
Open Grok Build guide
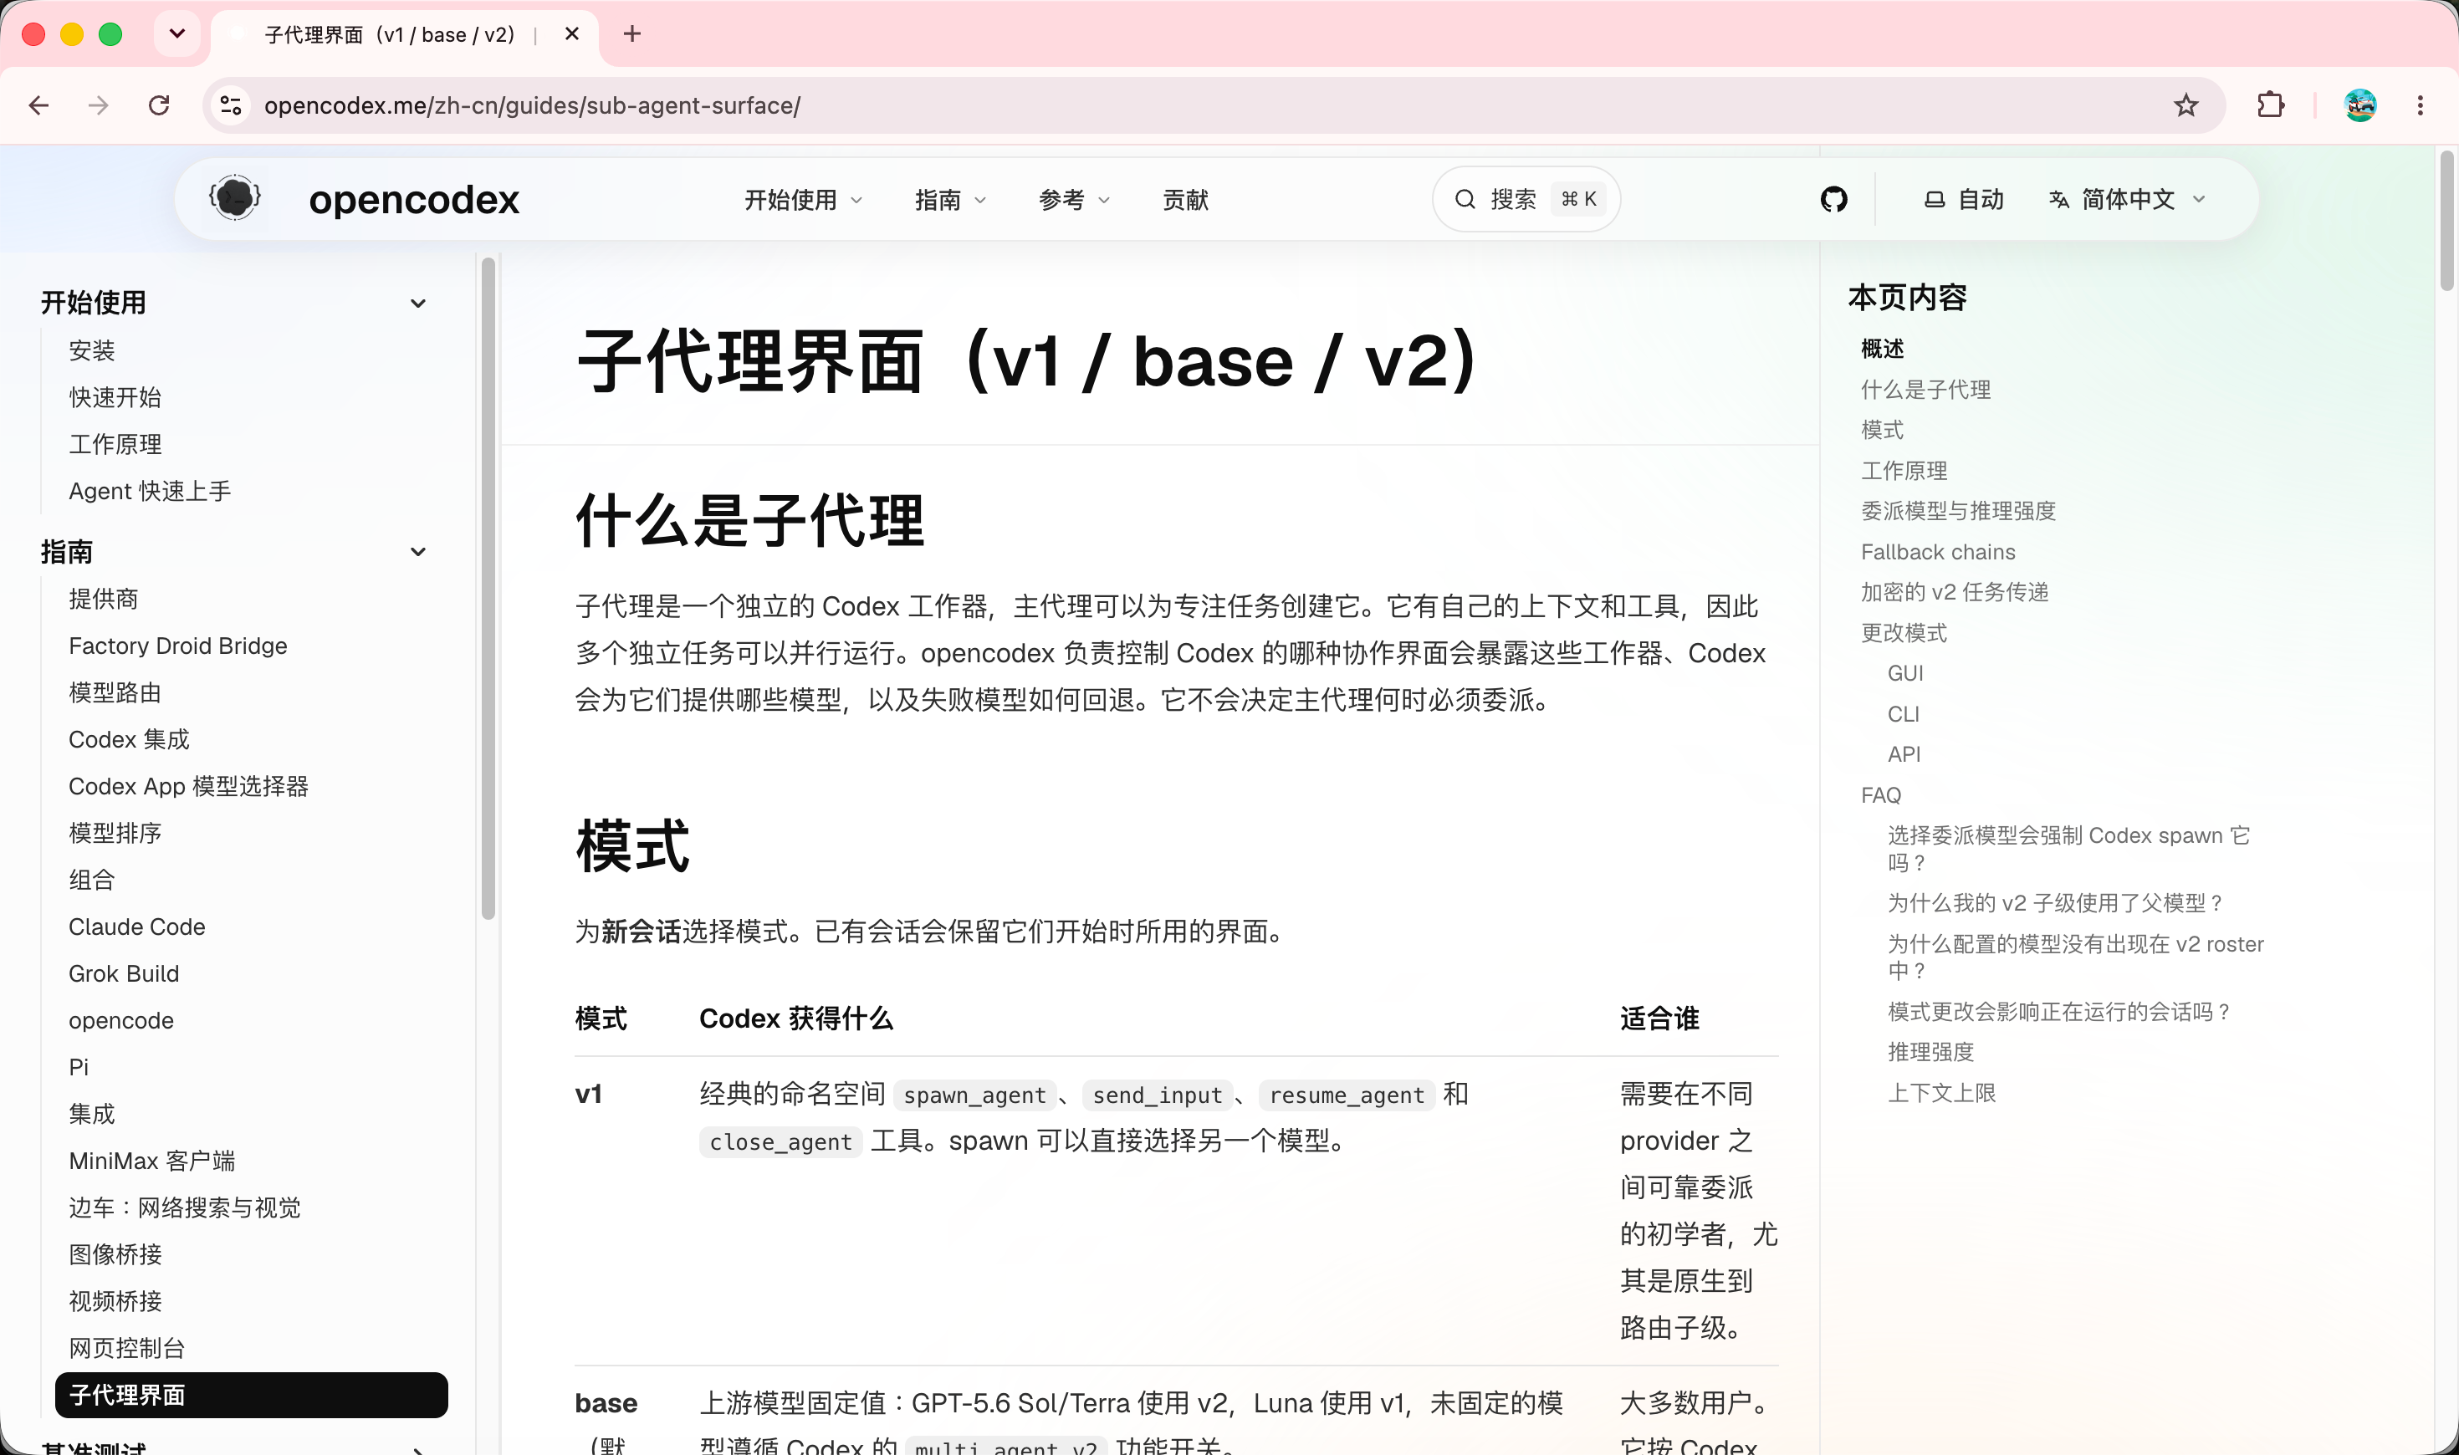click(x=124, y=973)
